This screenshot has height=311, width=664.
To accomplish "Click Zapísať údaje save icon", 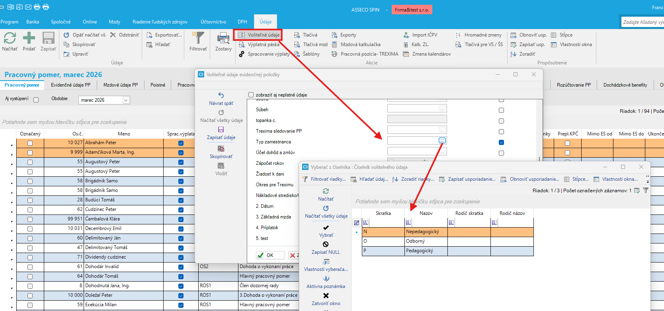I will (x=221, y=130).
